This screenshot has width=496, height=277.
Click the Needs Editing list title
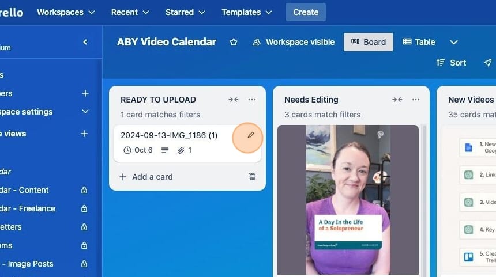point(311,100)
